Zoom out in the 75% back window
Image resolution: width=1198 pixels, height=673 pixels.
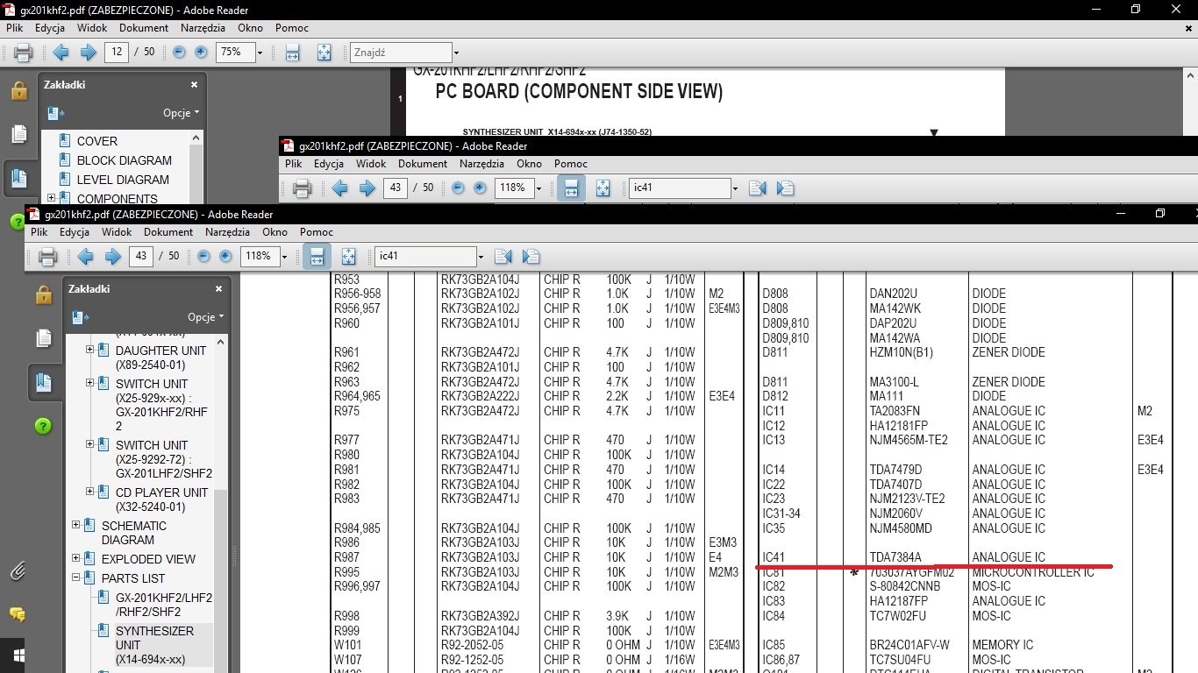[180, 53]
